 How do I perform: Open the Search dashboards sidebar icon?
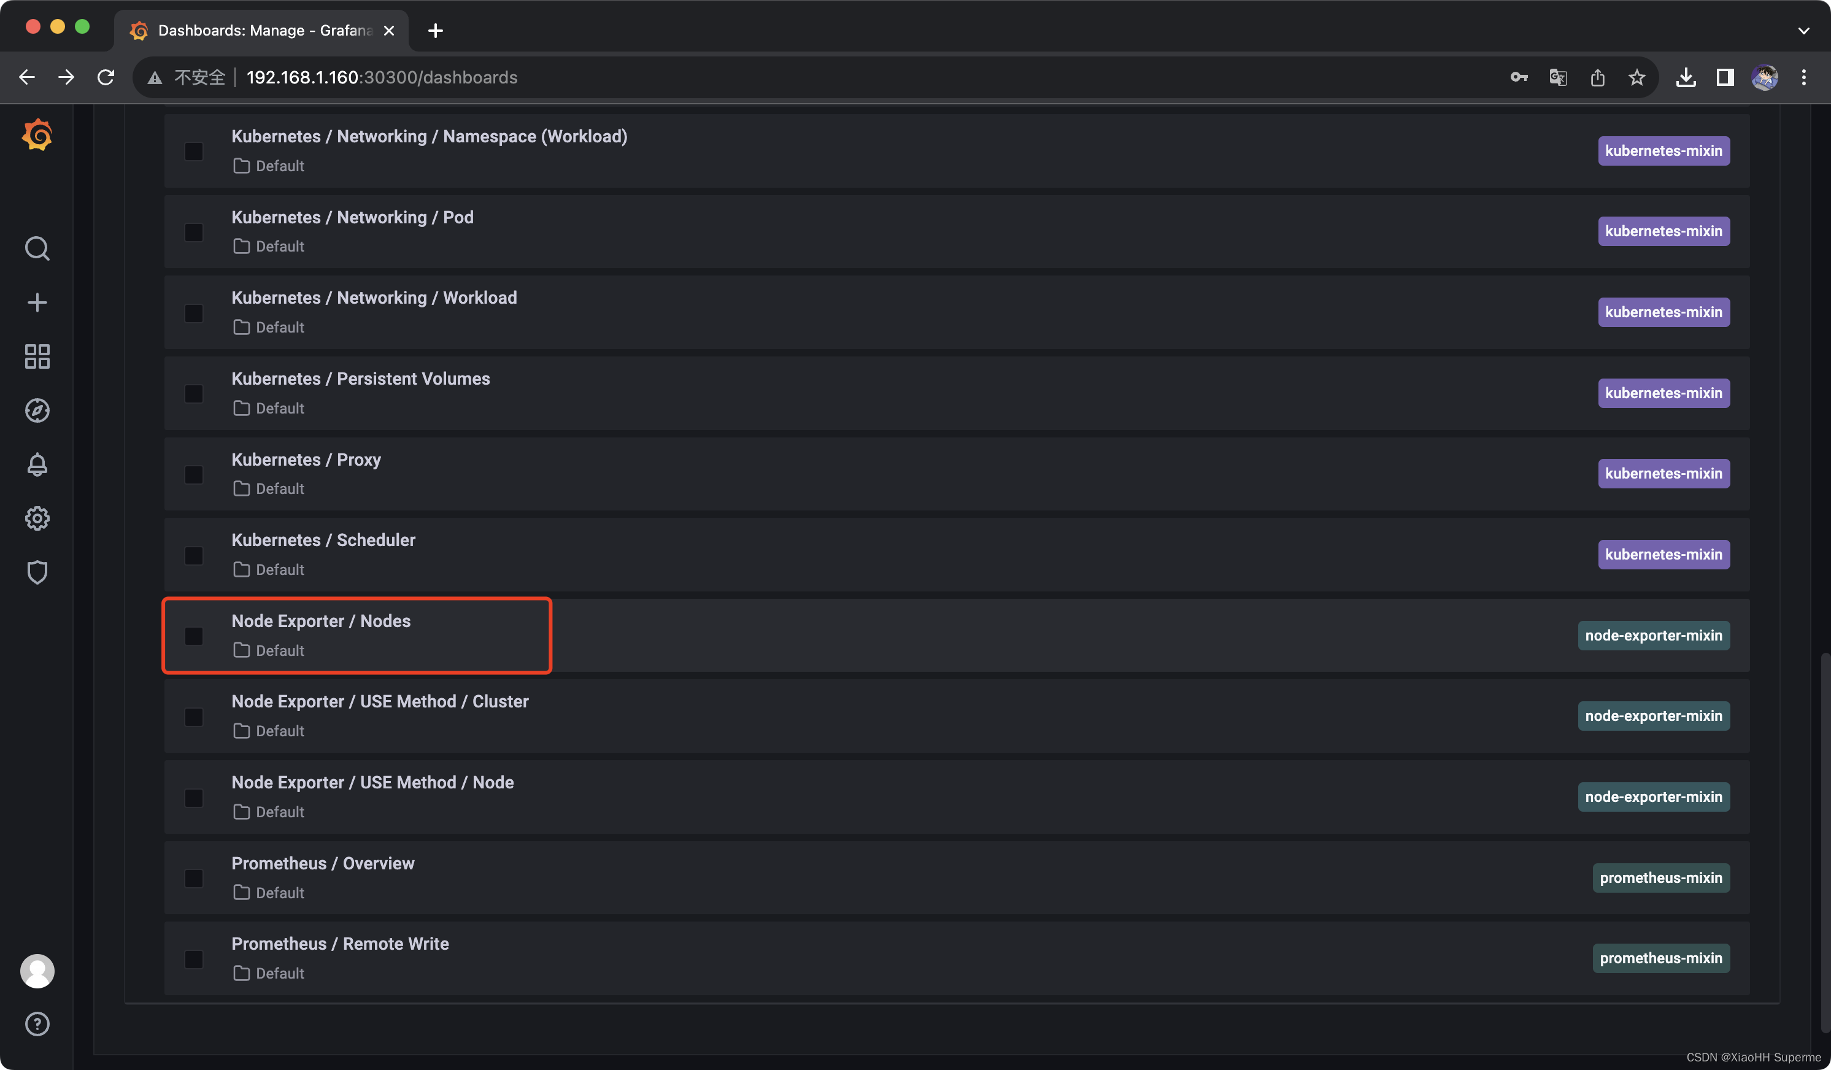click(x=37, y=248)
